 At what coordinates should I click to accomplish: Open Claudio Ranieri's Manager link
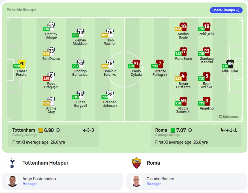[x=154, y=184]
